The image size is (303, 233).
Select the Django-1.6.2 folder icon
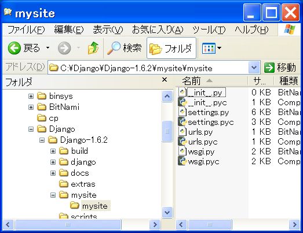(x=53, y=140)
